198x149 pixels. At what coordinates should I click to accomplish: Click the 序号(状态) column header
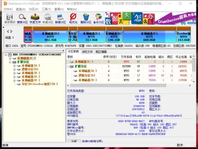point(110,57)
